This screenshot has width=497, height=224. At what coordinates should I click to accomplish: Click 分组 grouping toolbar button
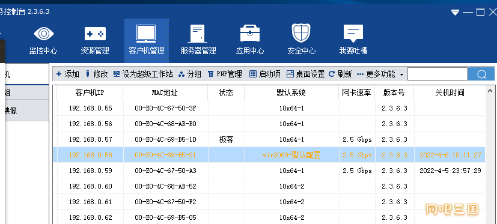point(190,74)
